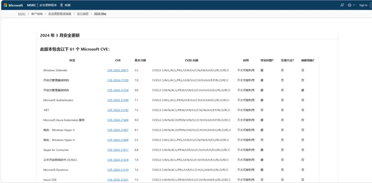Click the 61 个 Microsoft CVE heading
Viewport: 372px width, 183px height.
click(x=75, y=49)
